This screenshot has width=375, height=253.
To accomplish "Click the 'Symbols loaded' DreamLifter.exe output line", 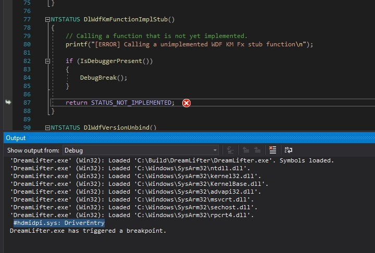I will [172, 160].
